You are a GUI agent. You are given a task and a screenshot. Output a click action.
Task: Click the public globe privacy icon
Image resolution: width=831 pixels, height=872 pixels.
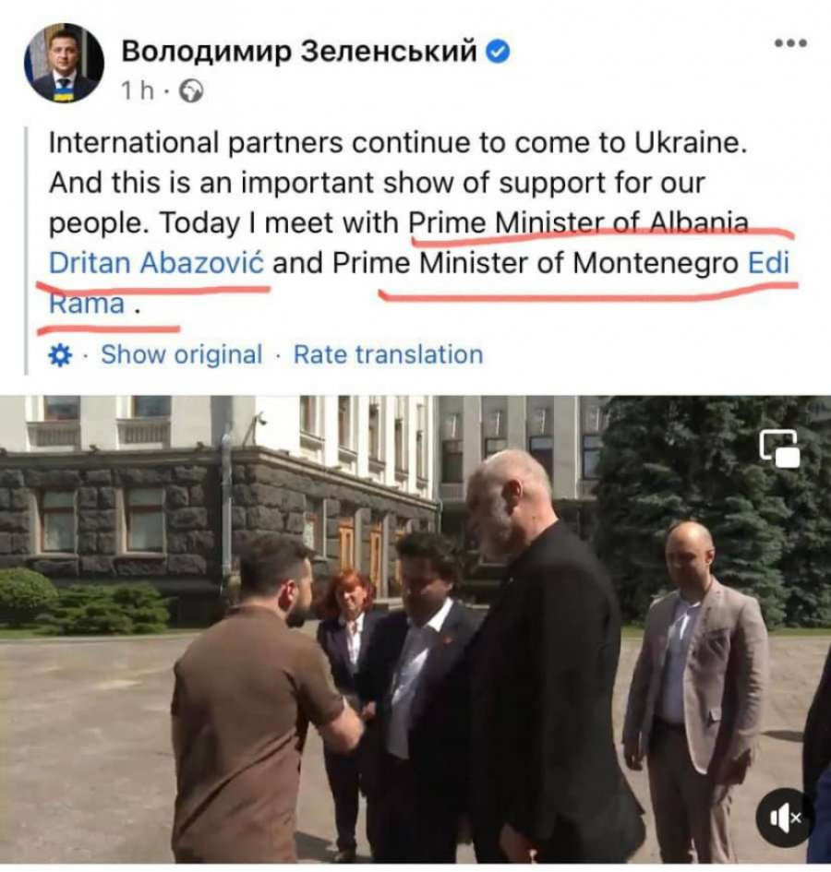point(191,91)
